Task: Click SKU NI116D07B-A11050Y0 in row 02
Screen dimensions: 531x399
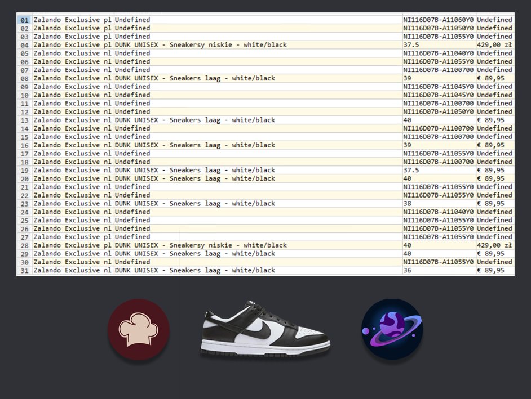Action: coord(438,28)
